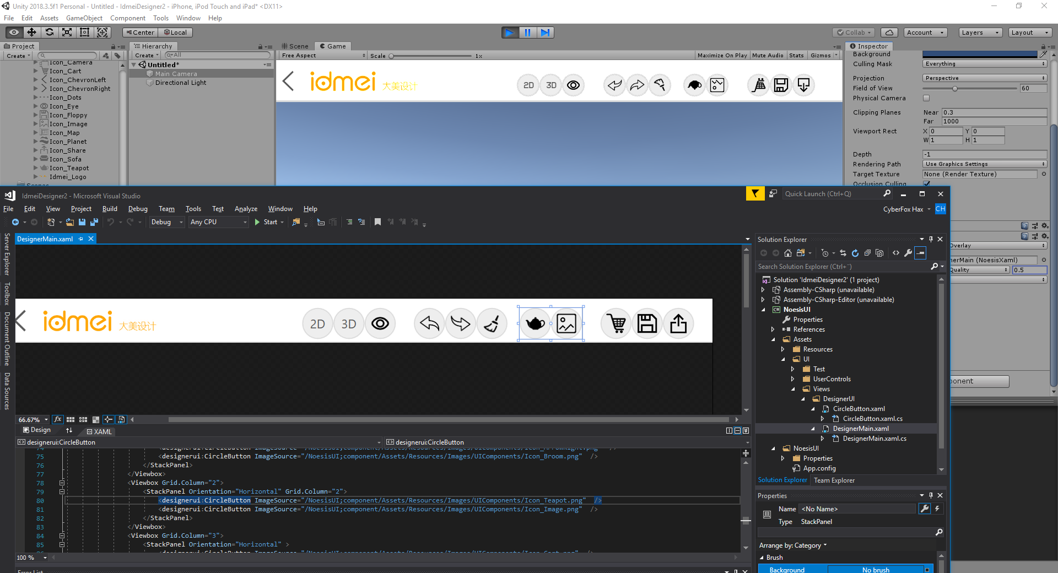Open the Unity Component menu

(128, 18)
